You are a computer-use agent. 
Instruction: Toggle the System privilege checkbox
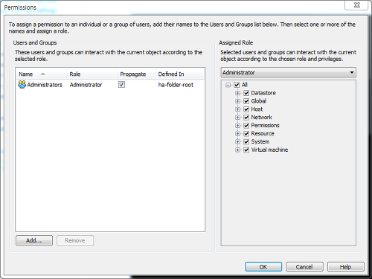pyautogui.click(x=246, y=142)
